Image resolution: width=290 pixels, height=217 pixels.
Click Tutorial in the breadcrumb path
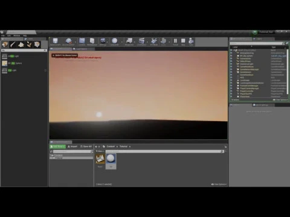pos(123,146)
